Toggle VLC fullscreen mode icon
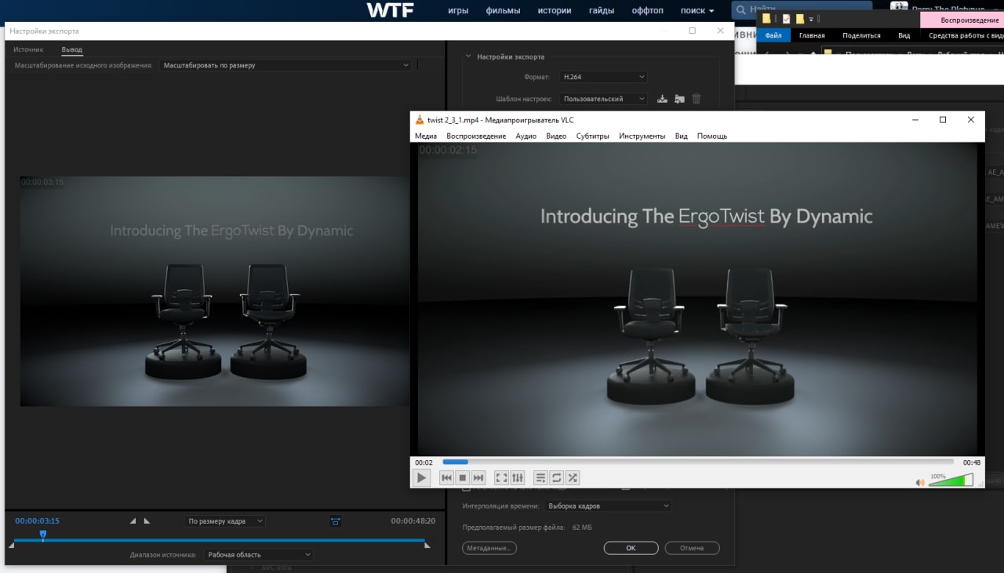Screen dimensions: 1004x573 click(502, 477)
